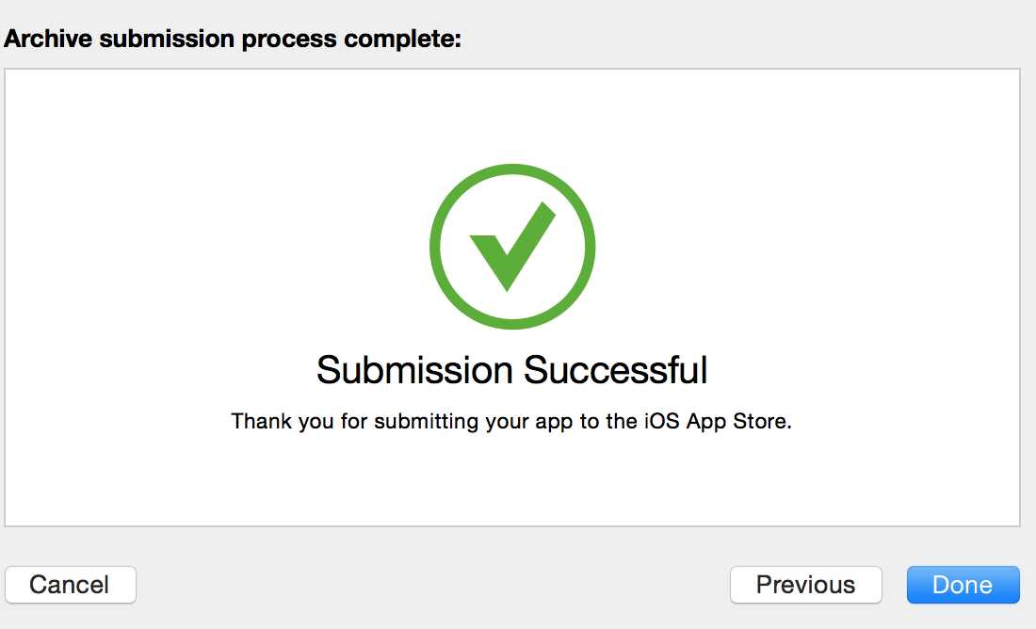Viewport: 1036px width, 629px height.
Task: Click the Archive submission process complete label
Action: (233, 39)
